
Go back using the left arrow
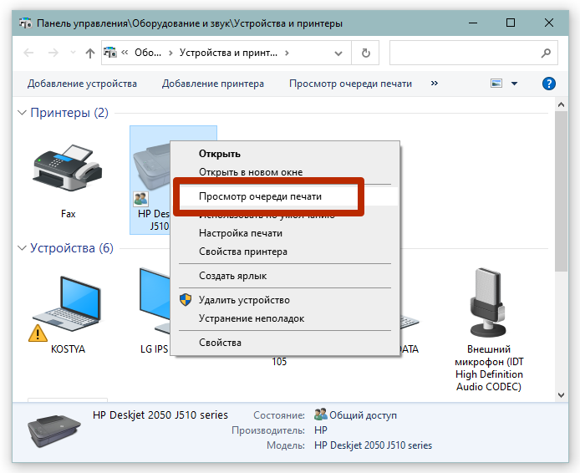coord(28,53)
